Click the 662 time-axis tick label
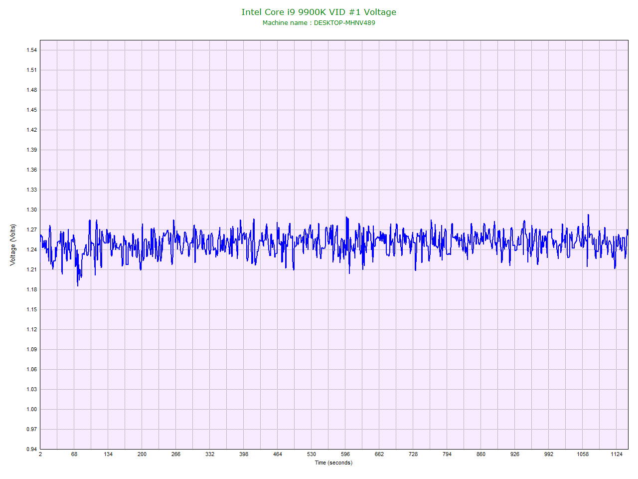 click(x=379, y=454)
